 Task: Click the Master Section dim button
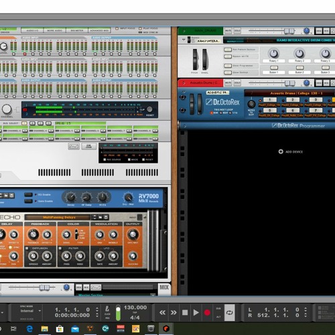(88, 147)
